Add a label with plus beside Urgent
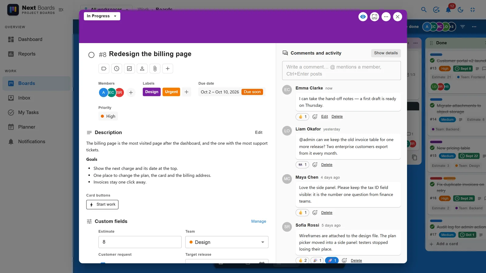The image size is (486, 273). 187,92
